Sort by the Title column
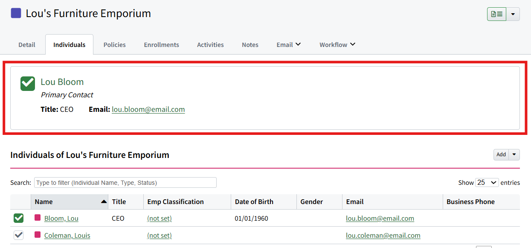531x248 pixels. click(x=126, y=202)
